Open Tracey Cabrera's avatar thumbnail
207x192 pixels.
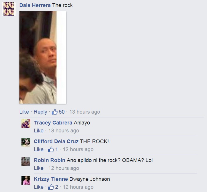[26, 124]
